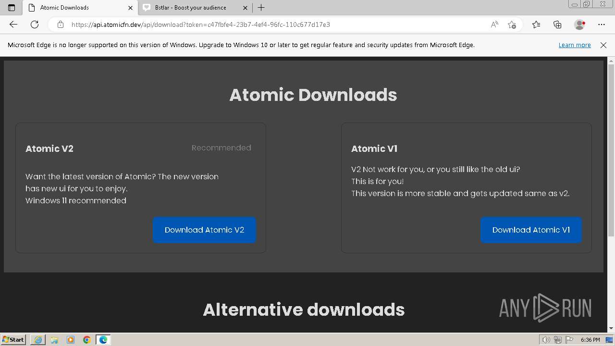Click the This is for you! text

click(x=377, y=181)
